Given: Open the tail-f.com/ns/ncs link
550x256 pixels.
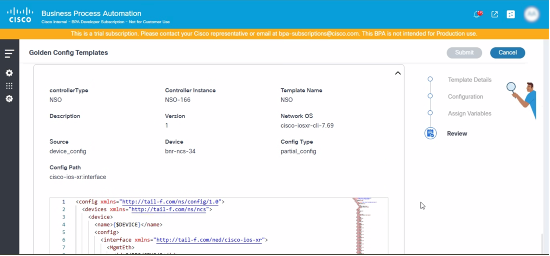Looking at the screenshot, I should tap(169, 209).
